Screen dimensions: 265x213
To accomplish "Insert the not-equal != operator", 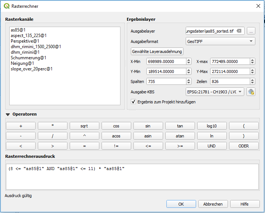I will 116,146.
